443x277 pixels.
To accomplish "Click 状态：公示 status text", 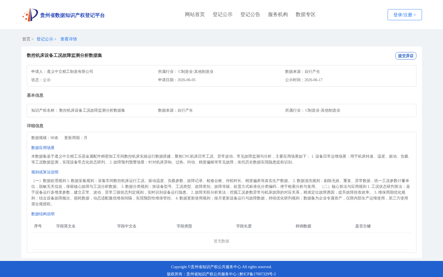I will 41,80.
